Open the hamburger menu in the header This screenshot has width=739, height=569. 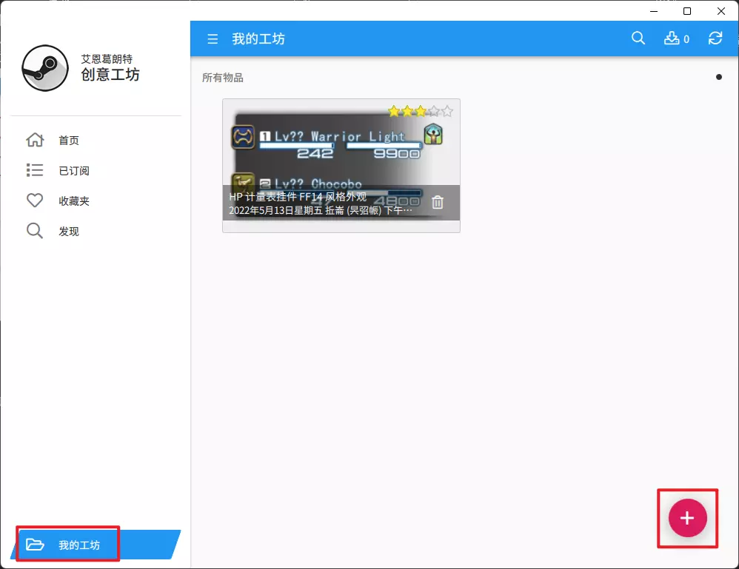click(213, 38)
